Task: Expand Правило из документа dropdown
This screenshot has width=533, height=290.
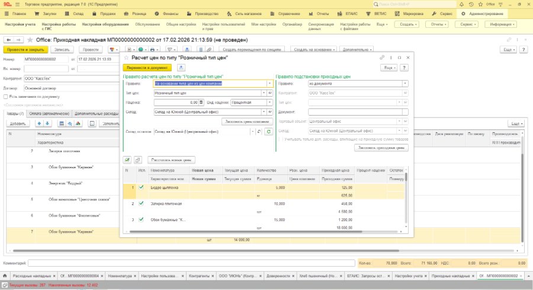Action: point(405,84)
